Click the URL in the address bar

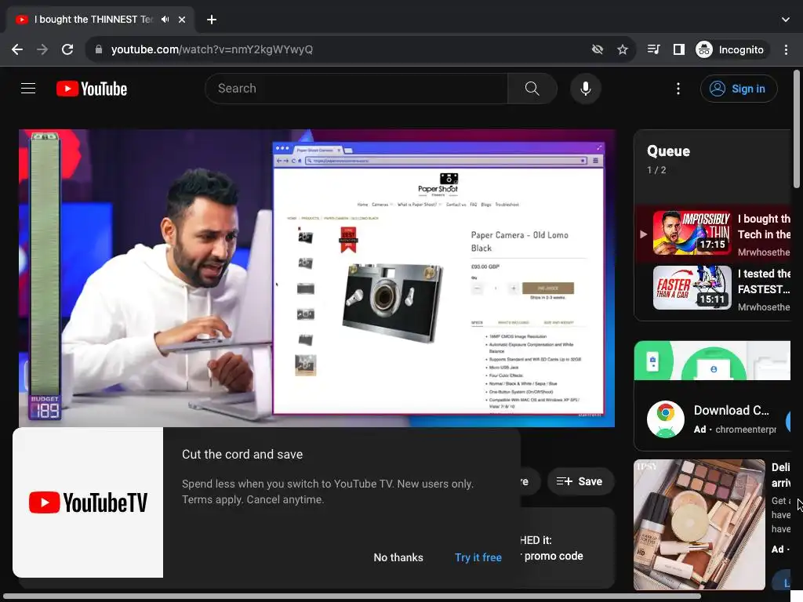click(x=212, y=49)
